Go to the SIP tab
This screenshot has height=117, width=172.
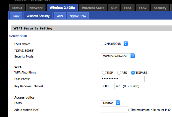[114, 8]
